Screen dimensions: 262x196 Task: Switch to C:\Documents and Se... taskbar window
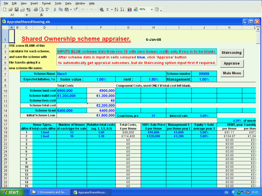pos(49,192)
